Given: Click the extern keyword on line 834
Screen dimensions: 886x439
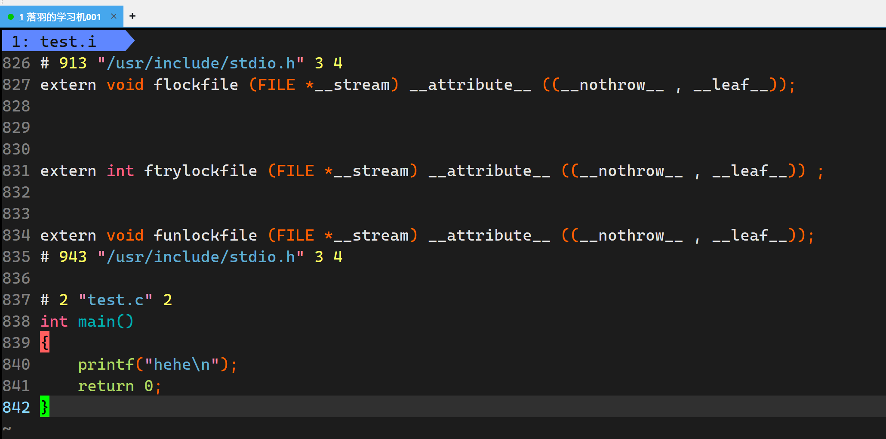Looking at the screenshot, I should click(68, 235).
